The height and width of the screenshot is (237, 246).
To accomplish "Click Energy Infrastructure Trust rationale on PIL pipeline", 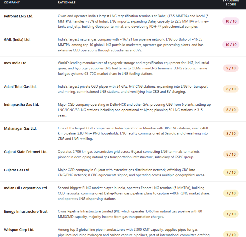I will point(130,214).
